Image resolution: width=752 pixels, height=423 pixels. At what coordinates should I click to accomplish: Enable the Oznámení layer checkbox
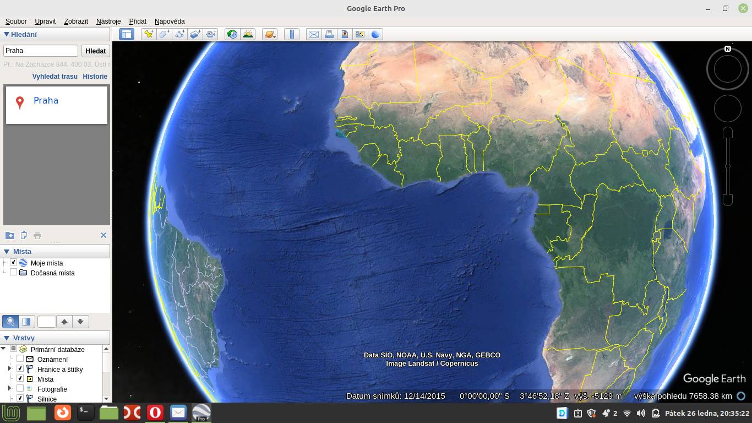pyautogui.click(x=20, y=359)
